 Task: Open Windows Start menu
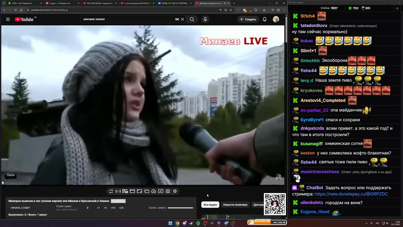[x=170, y=223]
